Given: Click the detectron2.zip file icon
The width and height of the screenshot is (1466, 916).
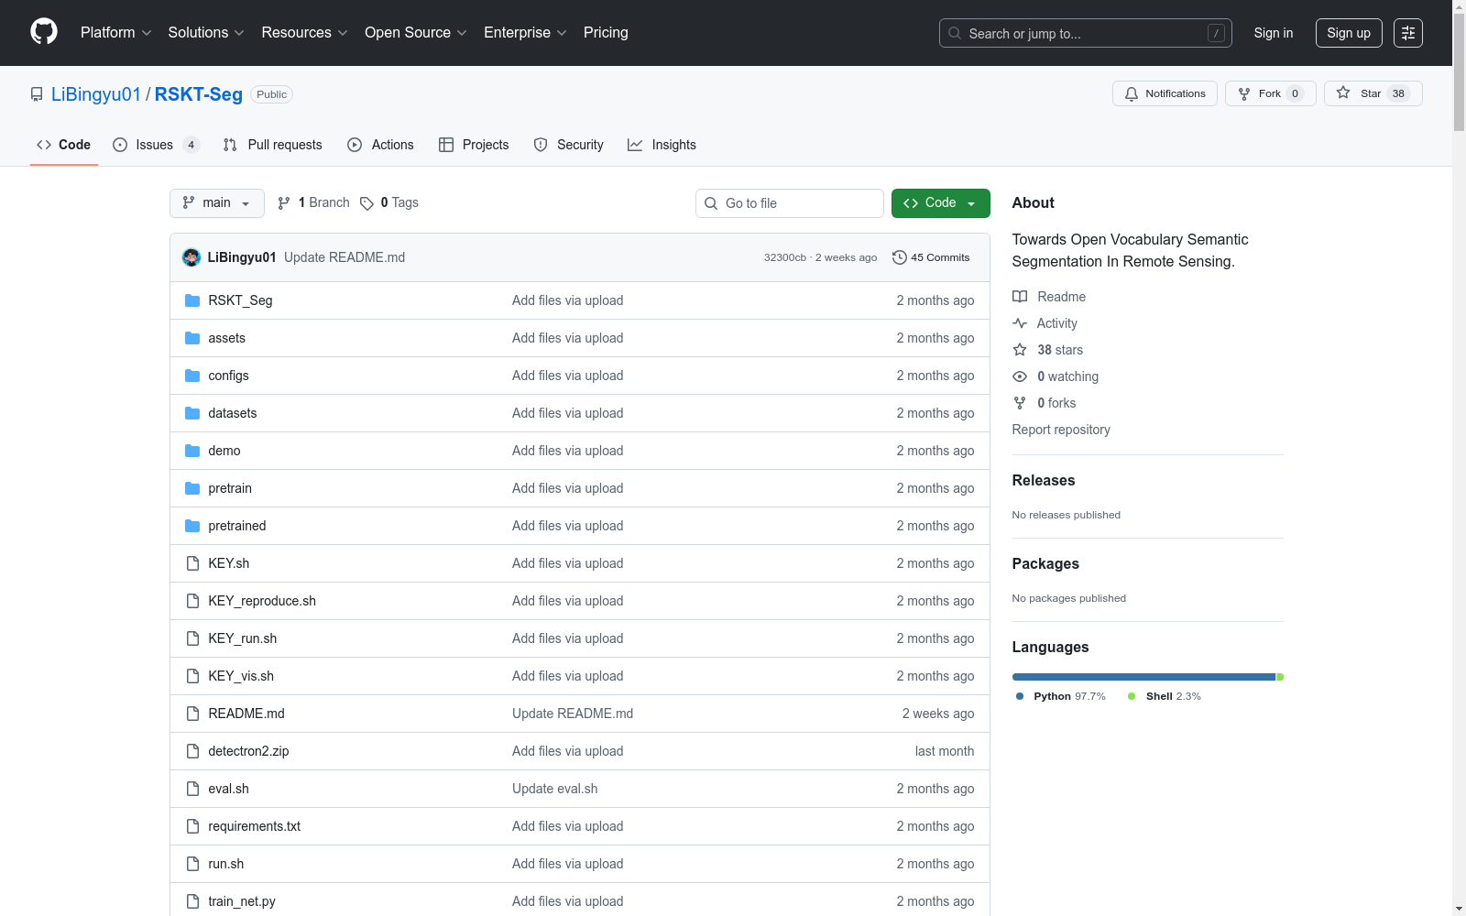Looking at the screenshot, I should pos(192,751).
